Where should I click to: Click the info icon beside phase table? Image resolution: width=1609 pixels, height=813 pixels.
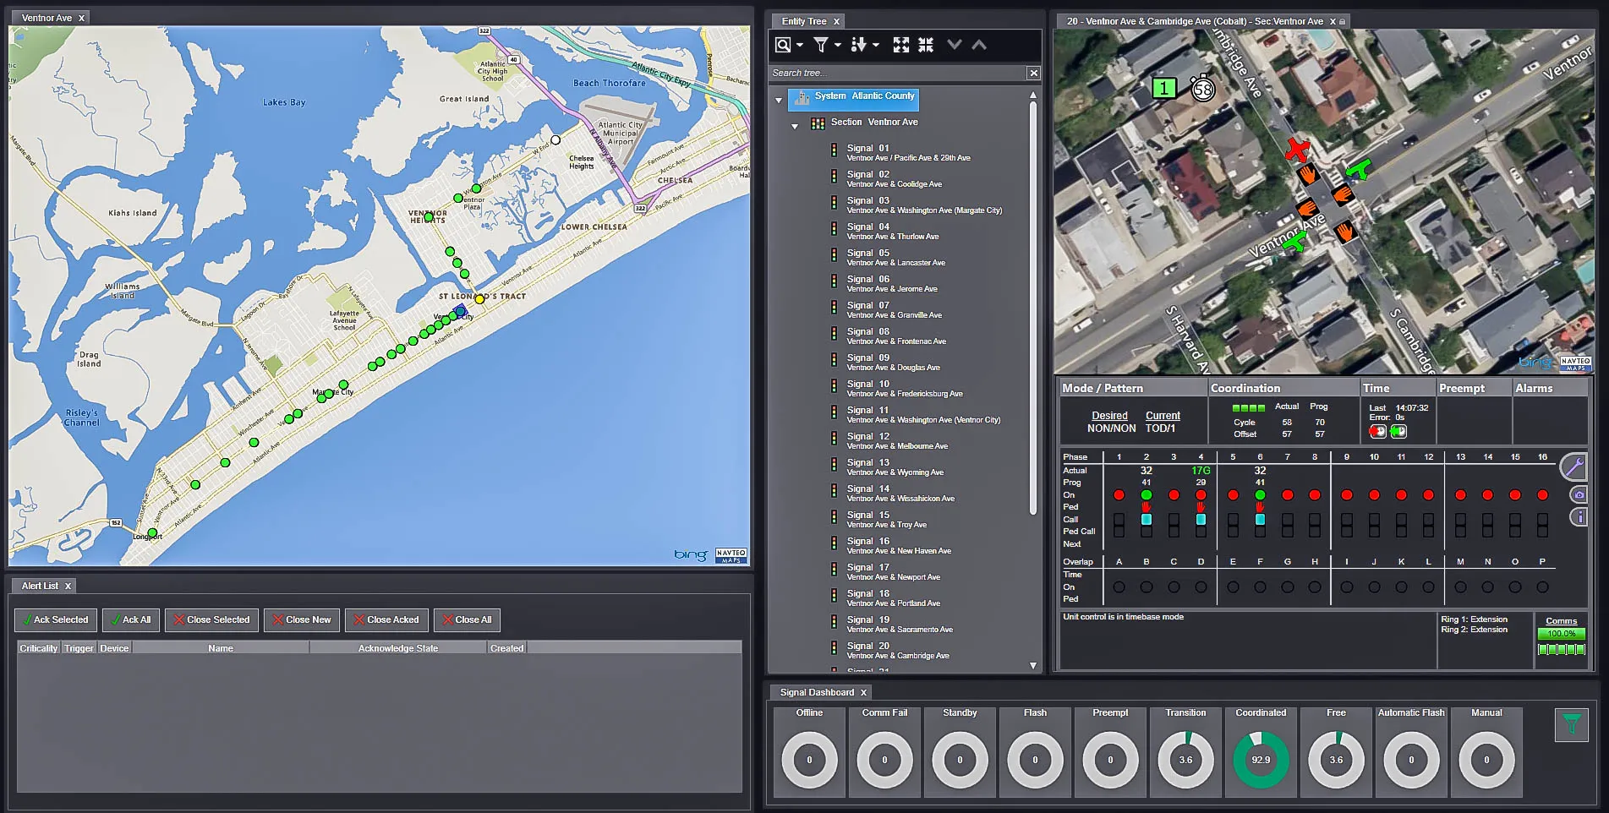(x=1579, y=516)
